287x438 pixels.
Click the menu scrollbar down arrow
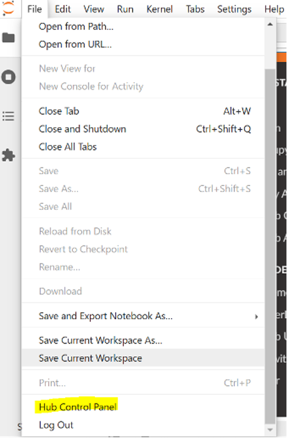(x=270, y=430)
